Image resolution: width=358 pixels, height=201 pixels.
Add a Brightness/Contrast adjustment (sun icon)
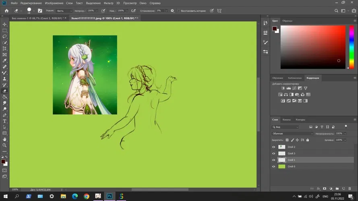click(x=283, y=88)
